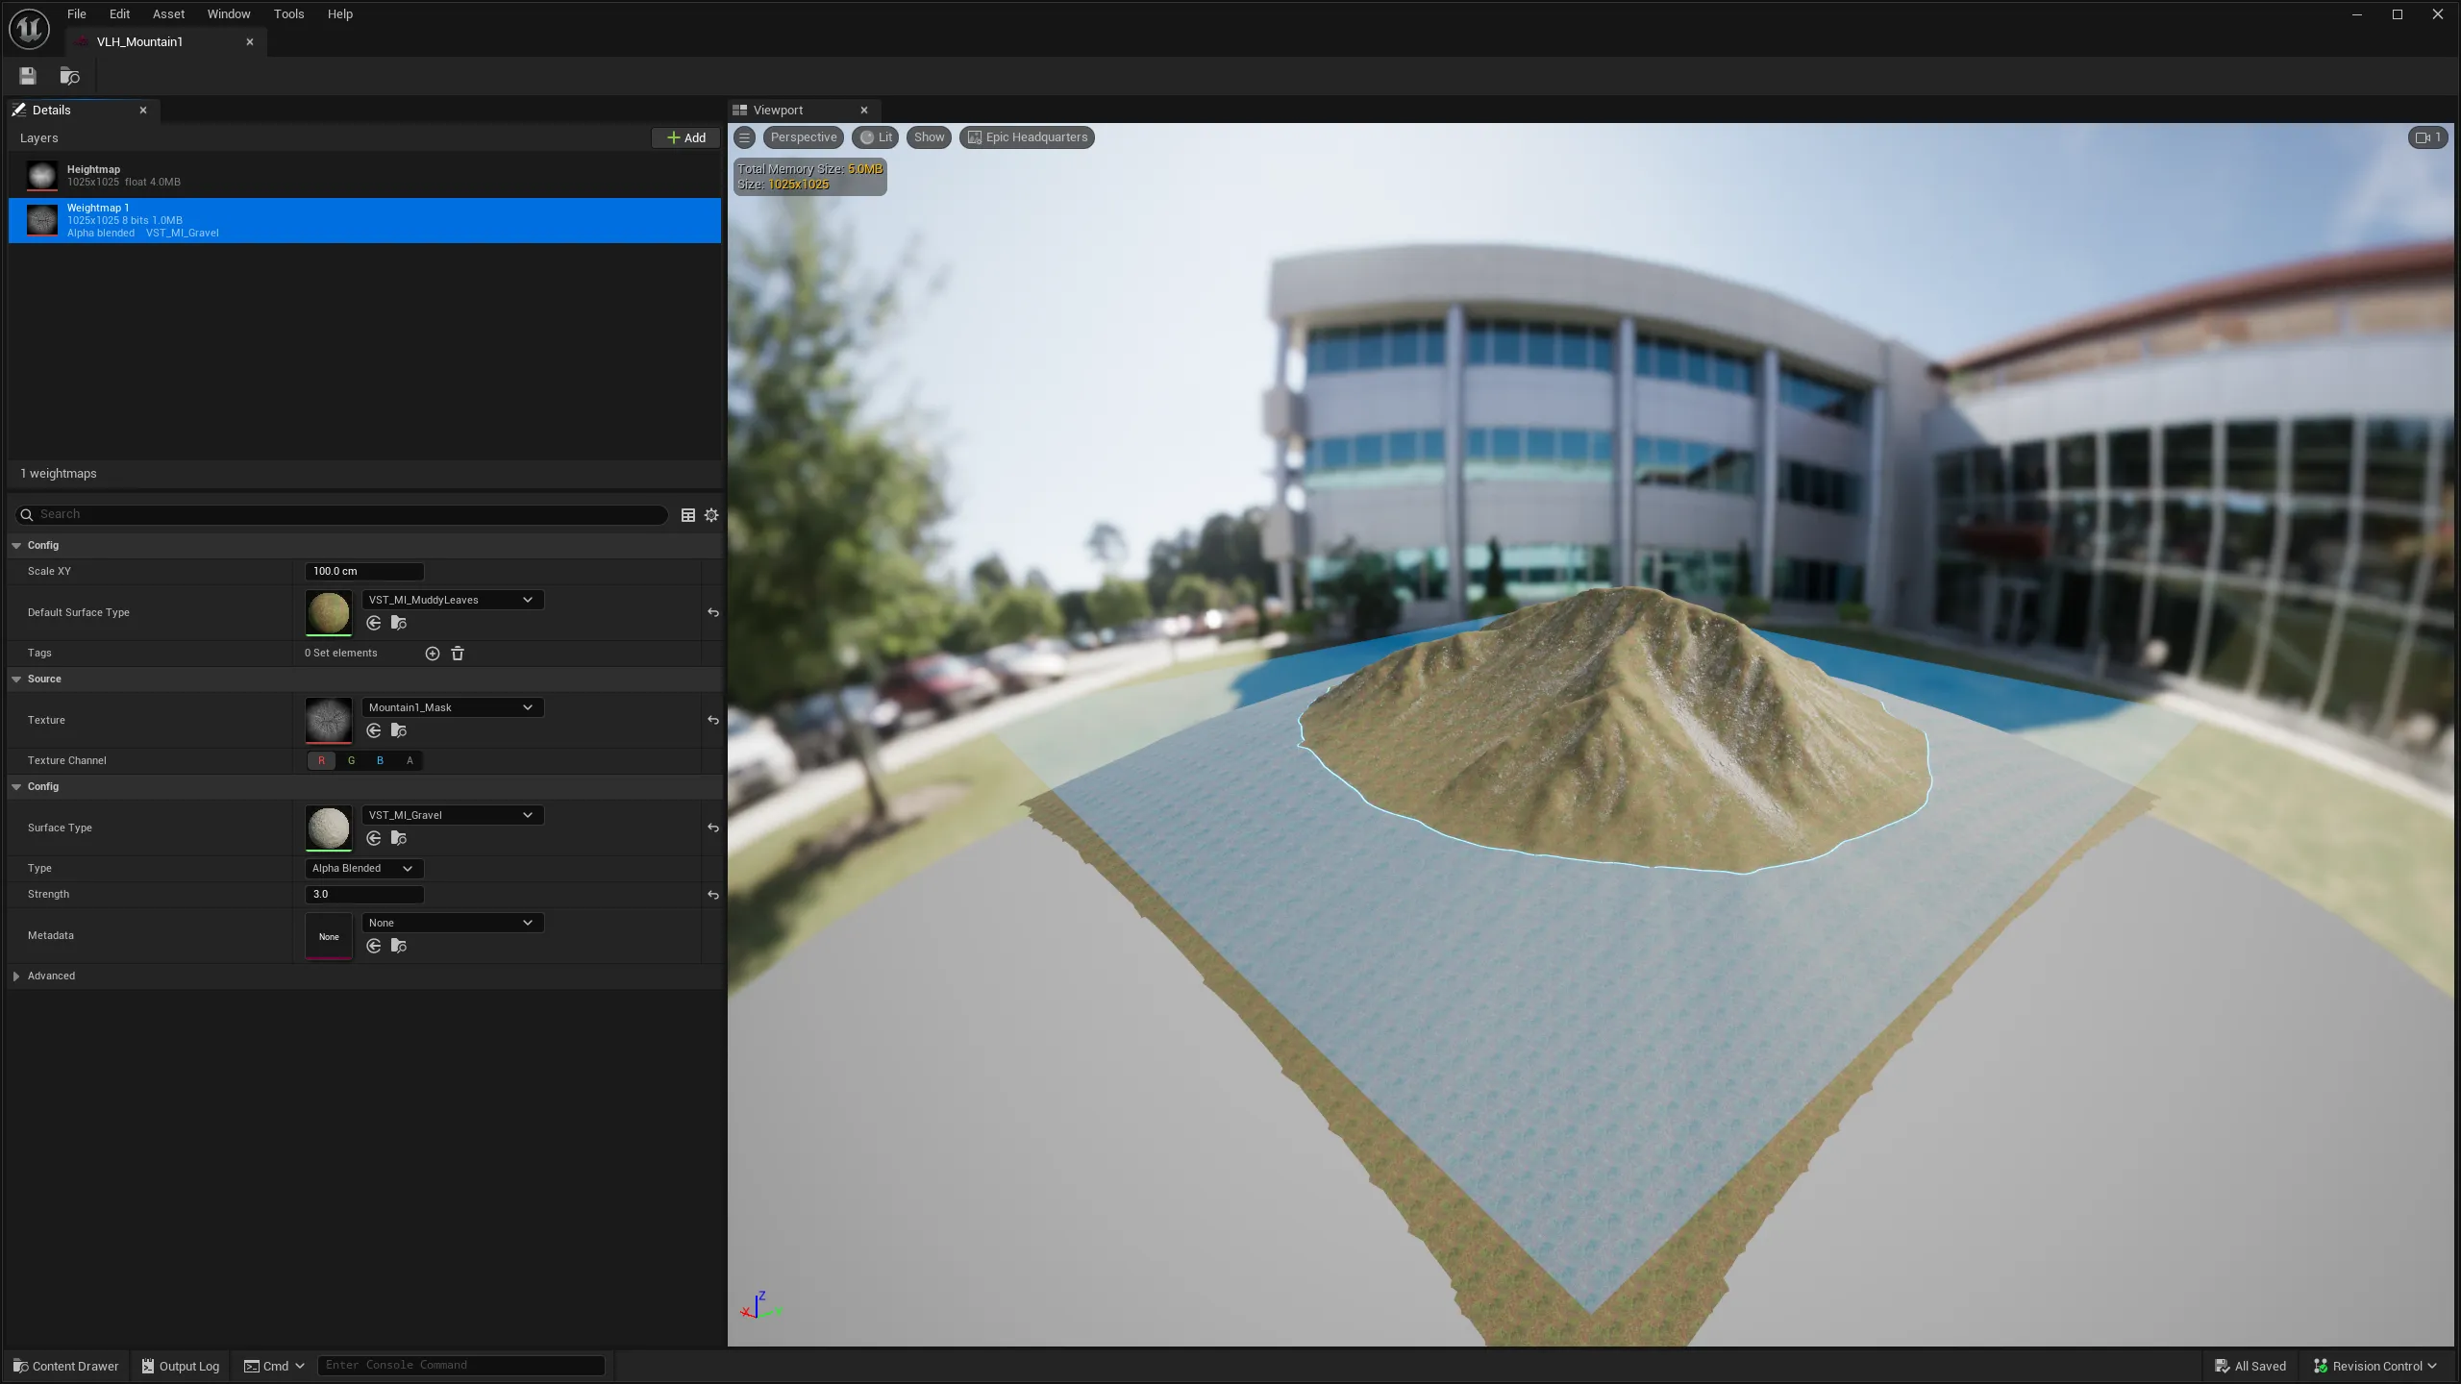The height and width of the screenshot is (1384, 2461).
Task: Toggle property matrix grid view icon
Action: click(688, 515)
